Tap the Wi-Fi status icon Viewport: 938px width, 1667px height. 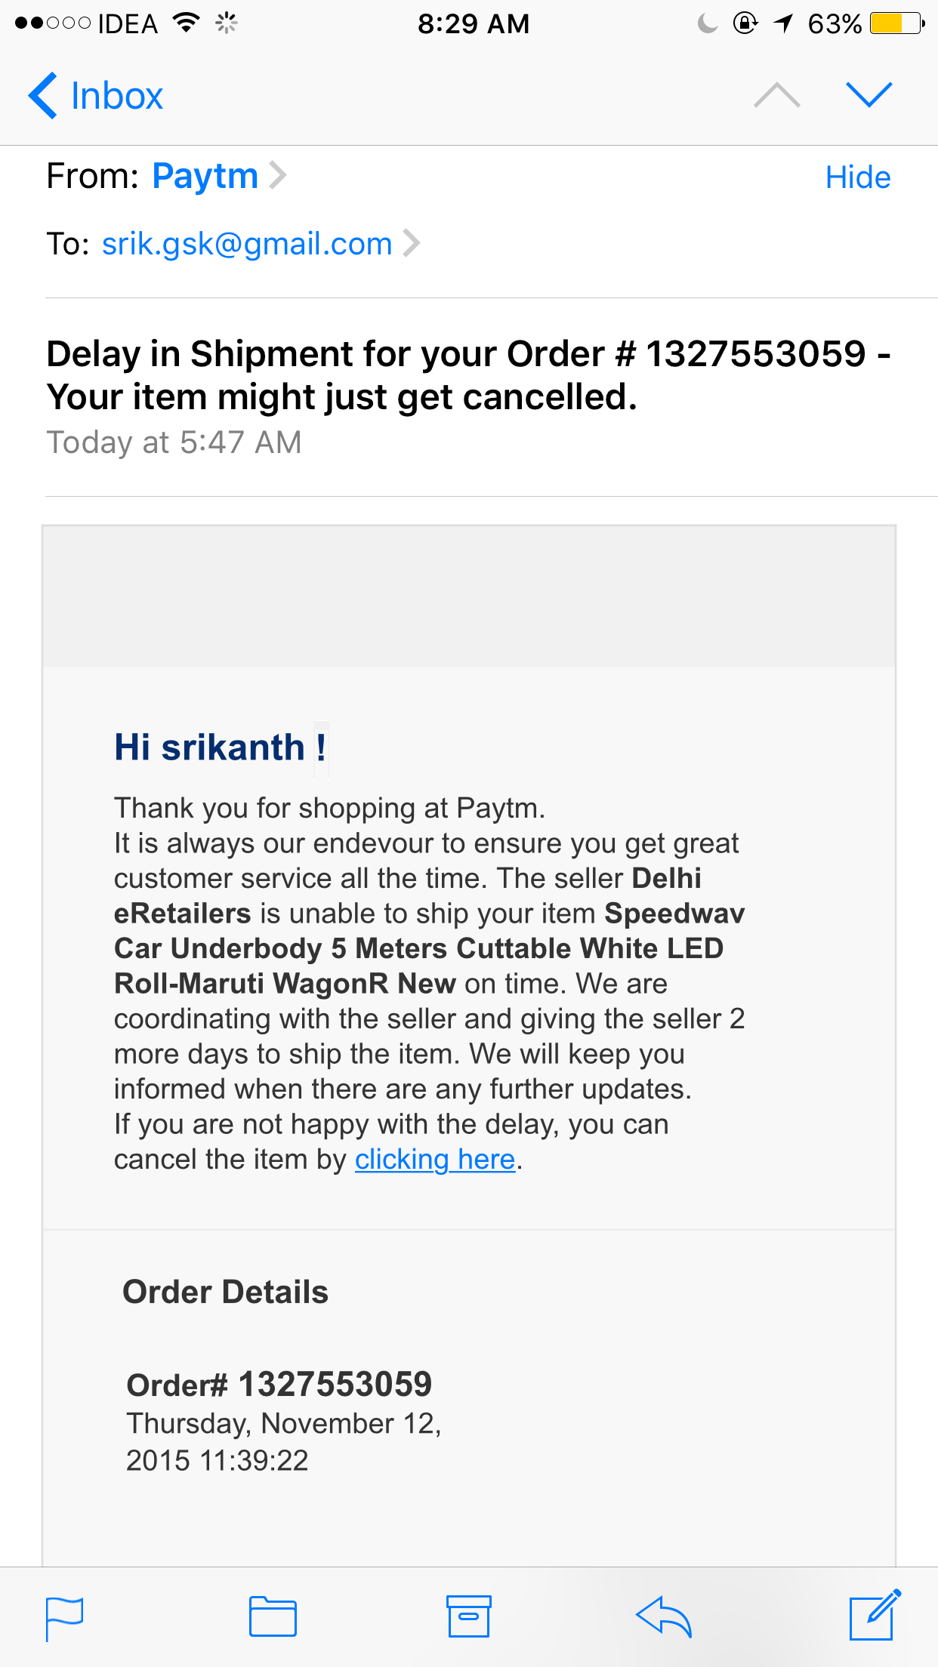(x=186, y=23)
